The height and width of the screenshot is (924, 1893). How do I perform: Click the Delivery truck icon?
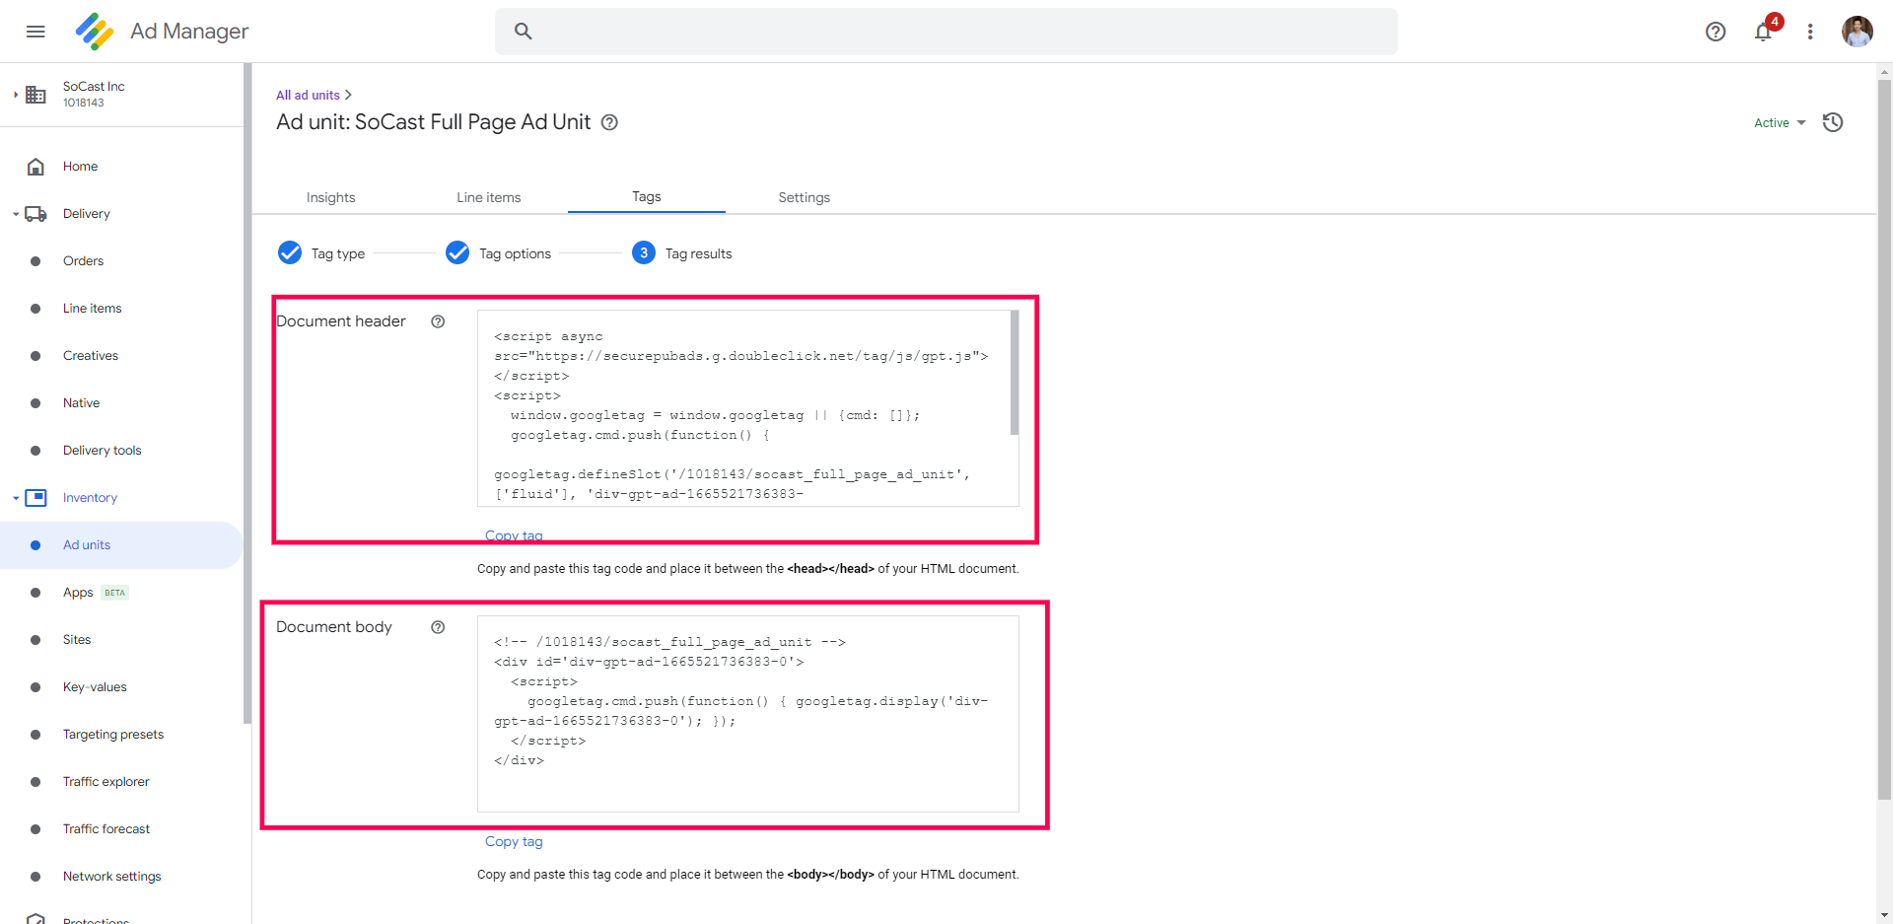point(35,214)
